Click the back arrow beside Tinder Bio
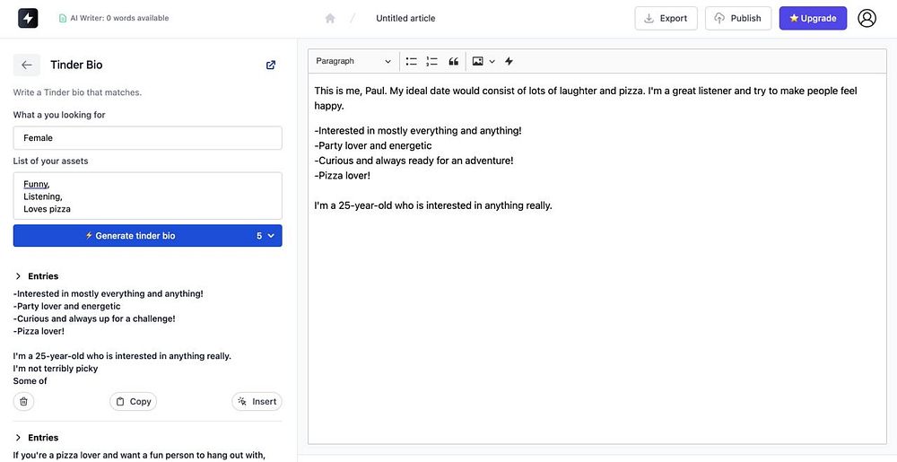This screenshot has width=897, height=462. click(x=27, y=65)
